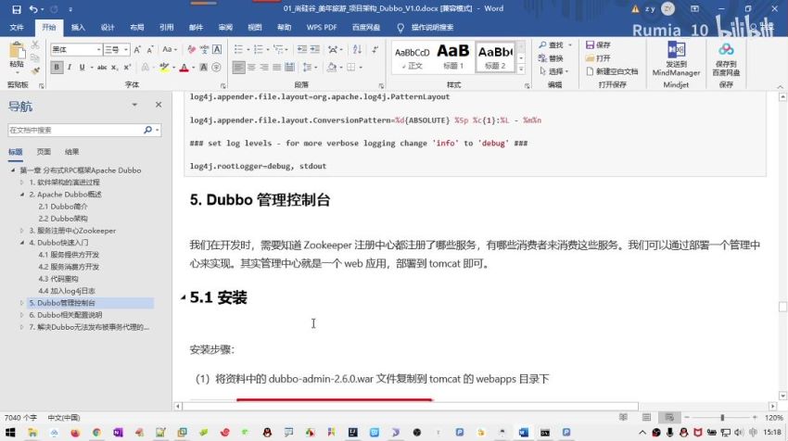This screenshot has height=441, width=788.
Task: Switch to the 插入 ribbon tab
Action: [x=78, y=28]
